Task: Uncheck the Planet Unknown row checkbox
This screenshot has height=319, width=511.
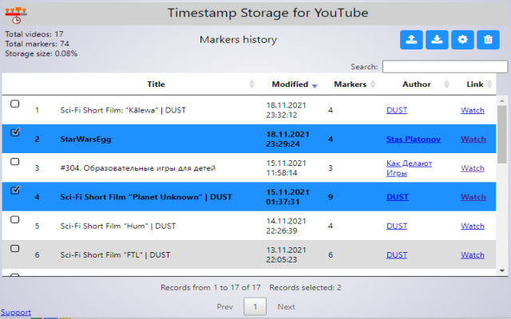Action: pyautogui.click(x=14, y=190)
